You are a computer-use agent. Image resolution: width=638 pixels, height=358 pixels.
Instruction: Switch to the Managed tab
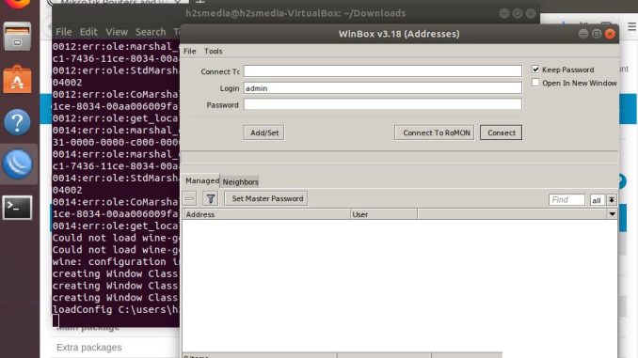(x=201, y=180)
